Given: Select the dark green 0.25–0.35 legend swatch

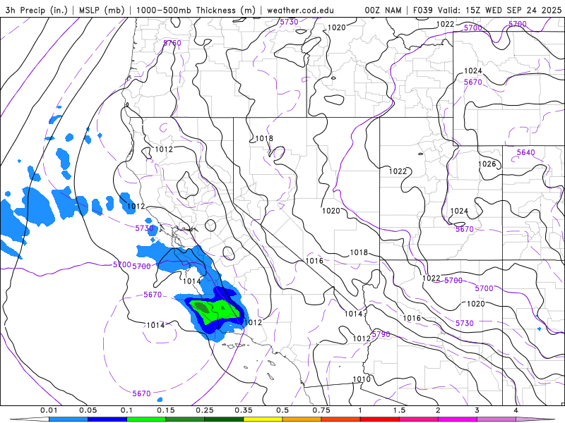Looking at the screenshot, I should [x=224, y=419].
